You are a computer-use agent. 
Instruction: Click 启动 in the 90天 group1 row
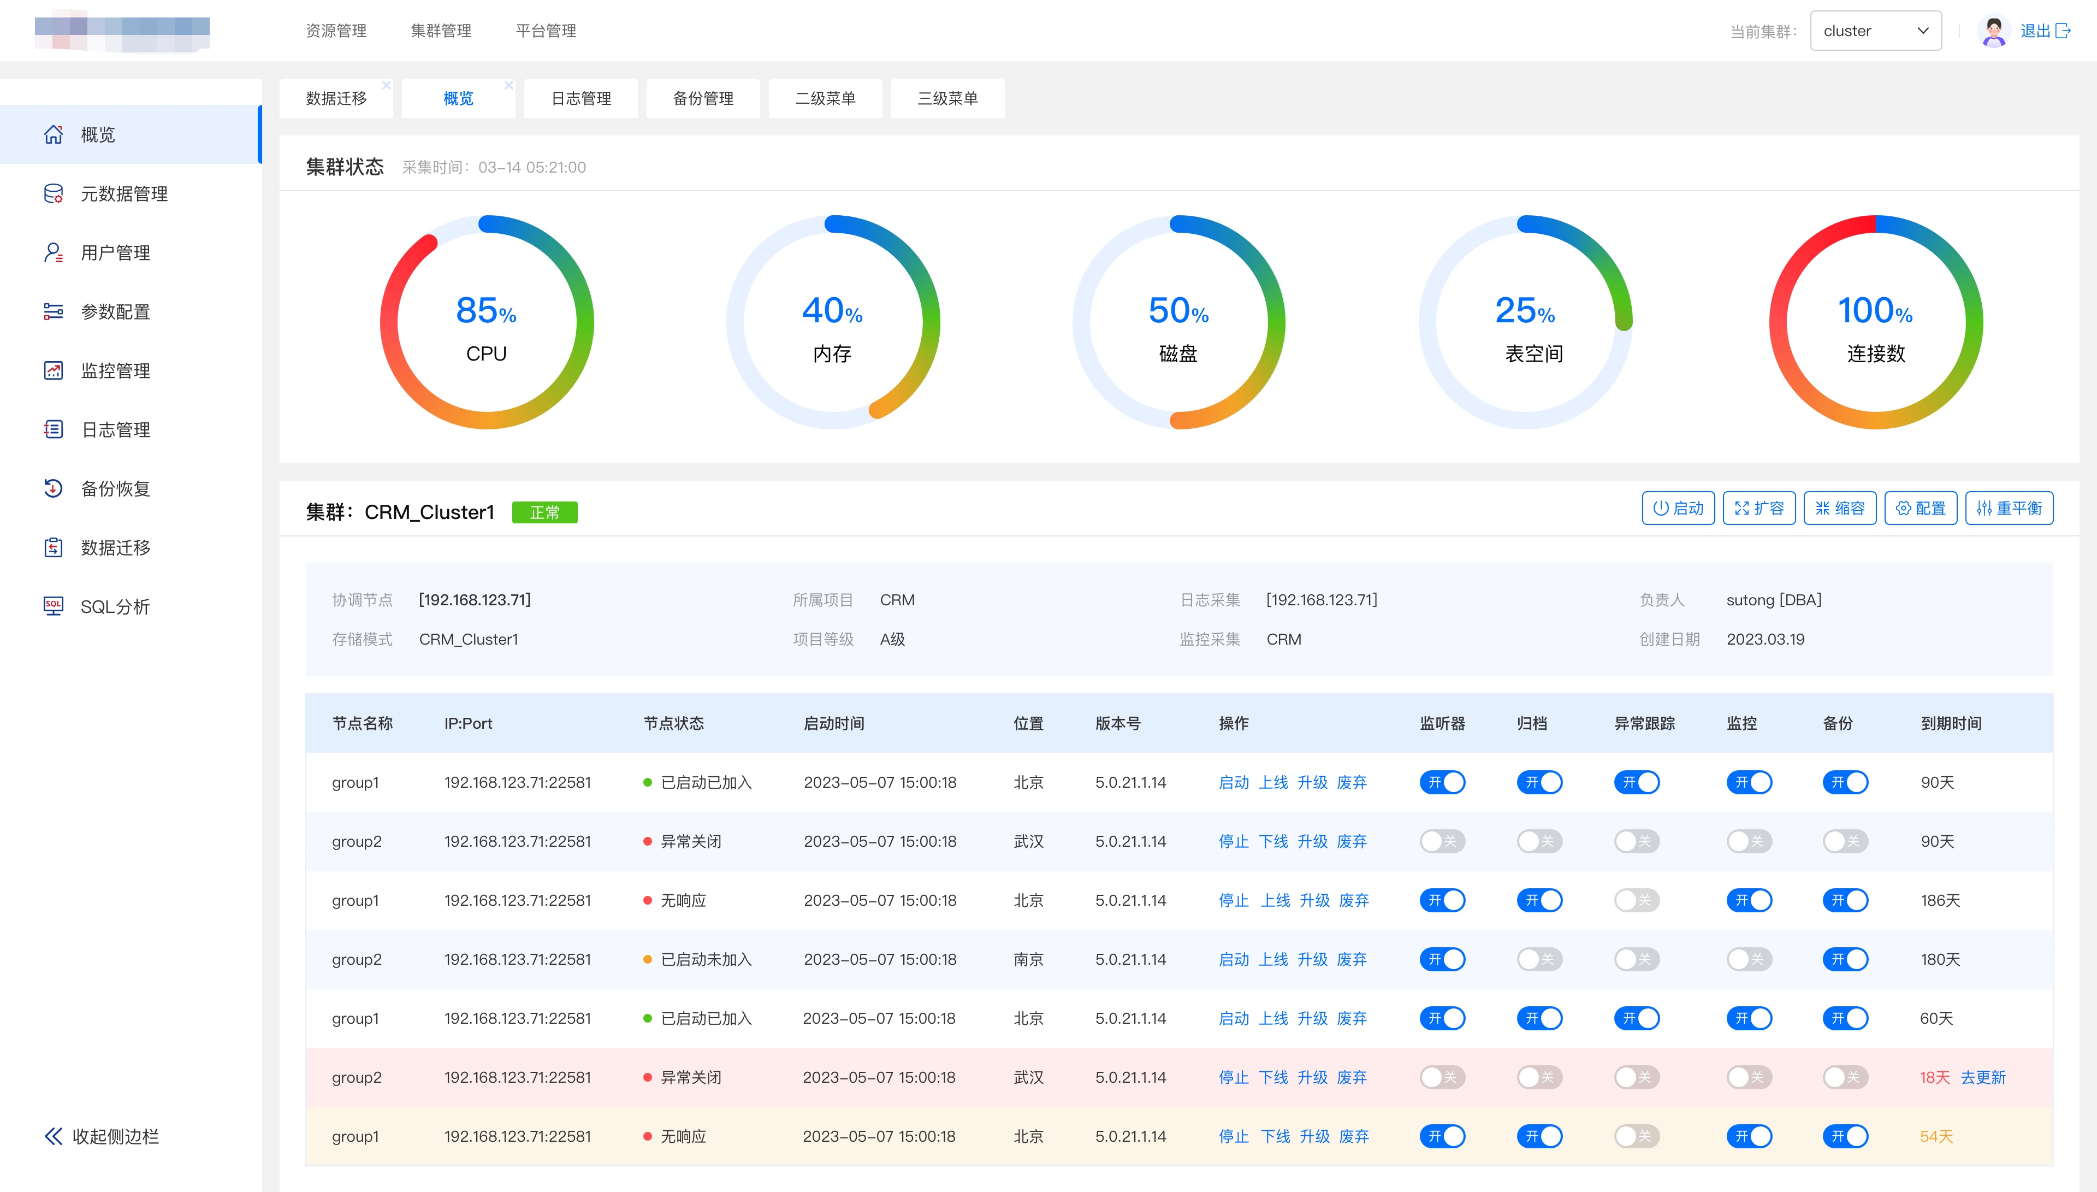coord(1234,783)
